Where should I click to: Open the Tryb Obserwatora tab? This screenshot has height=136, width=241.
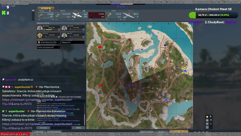[x=54, y=132]
